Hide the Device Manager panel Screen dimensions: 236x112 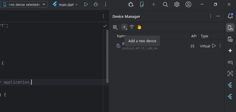click(218, 16)
